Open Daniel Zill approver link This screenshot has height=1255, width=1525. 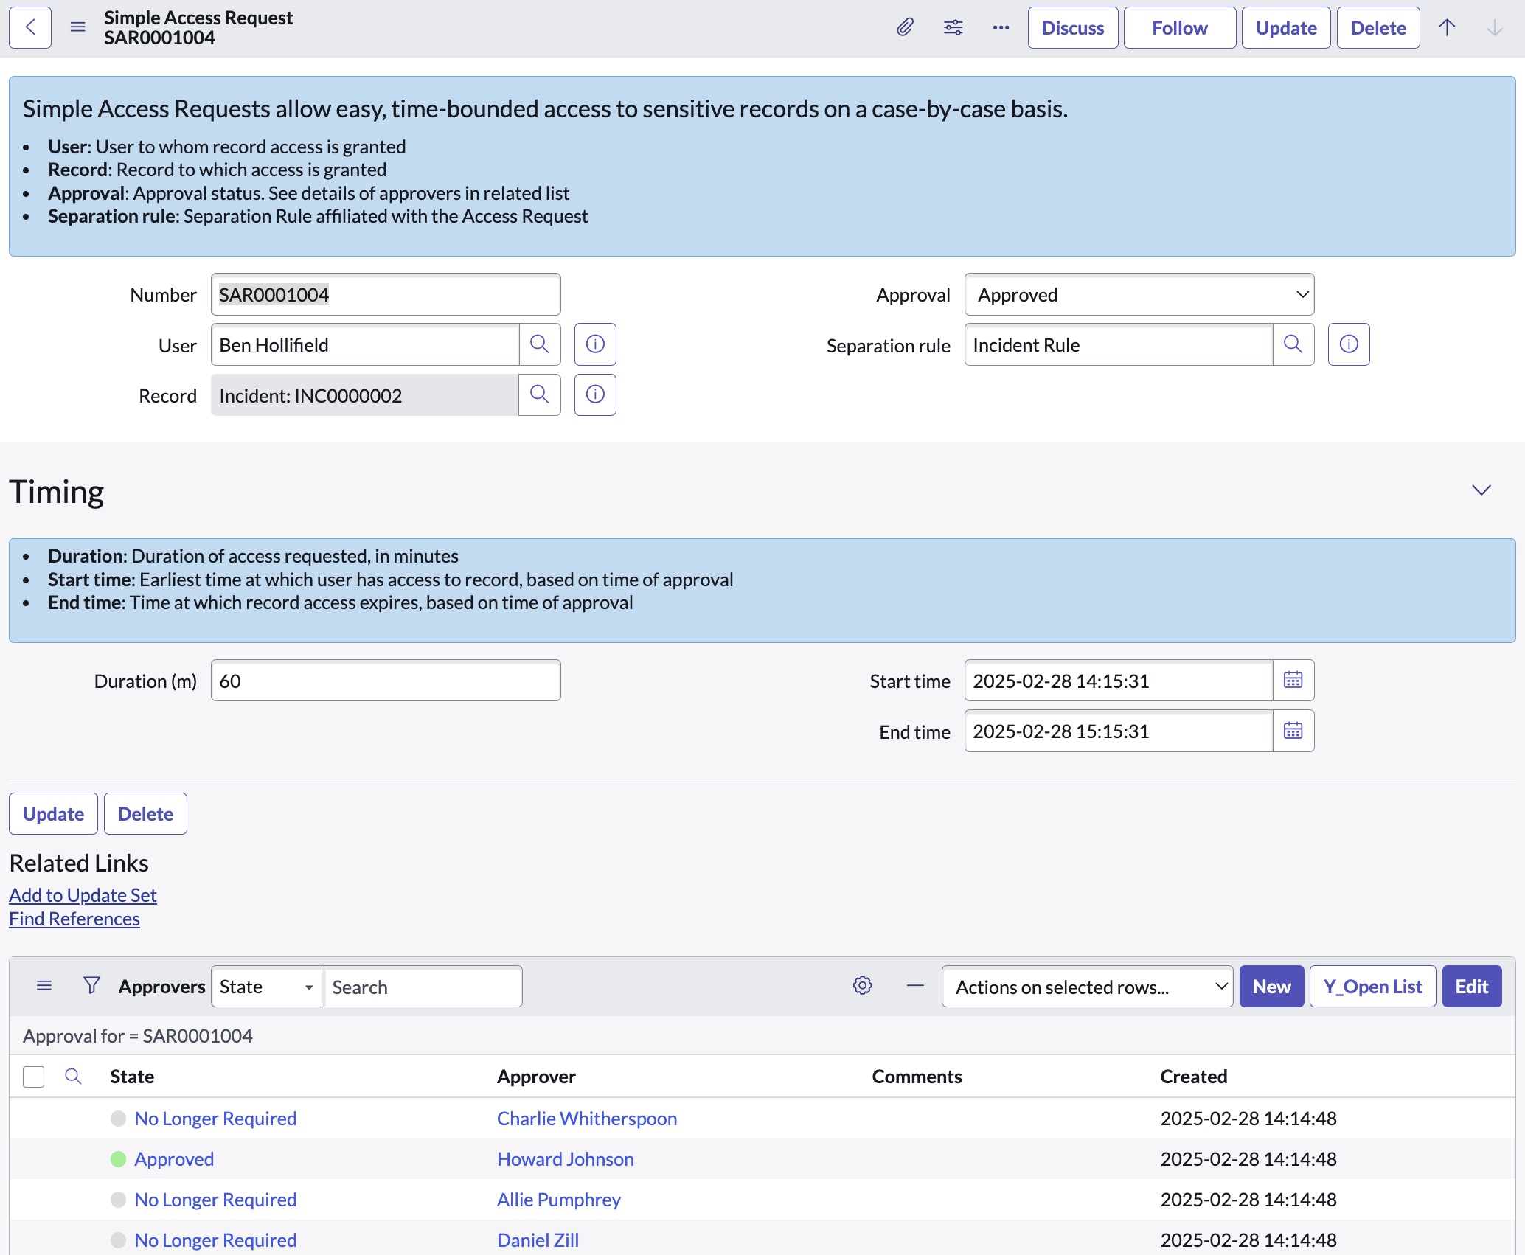538,1240
